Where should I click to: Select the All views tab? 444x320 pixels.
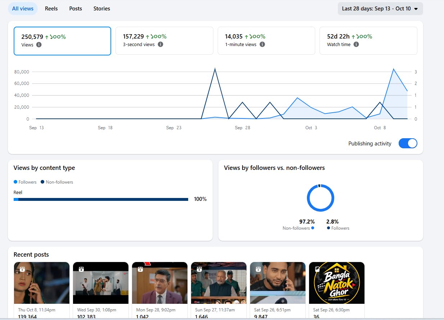pyautogui.click(x=23, y=8)
